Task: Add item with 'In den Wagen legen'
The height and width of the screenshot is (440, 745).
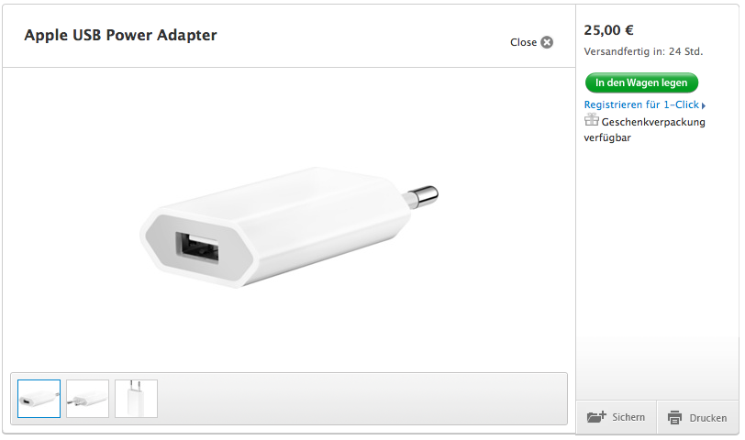Action: [641, 82]
